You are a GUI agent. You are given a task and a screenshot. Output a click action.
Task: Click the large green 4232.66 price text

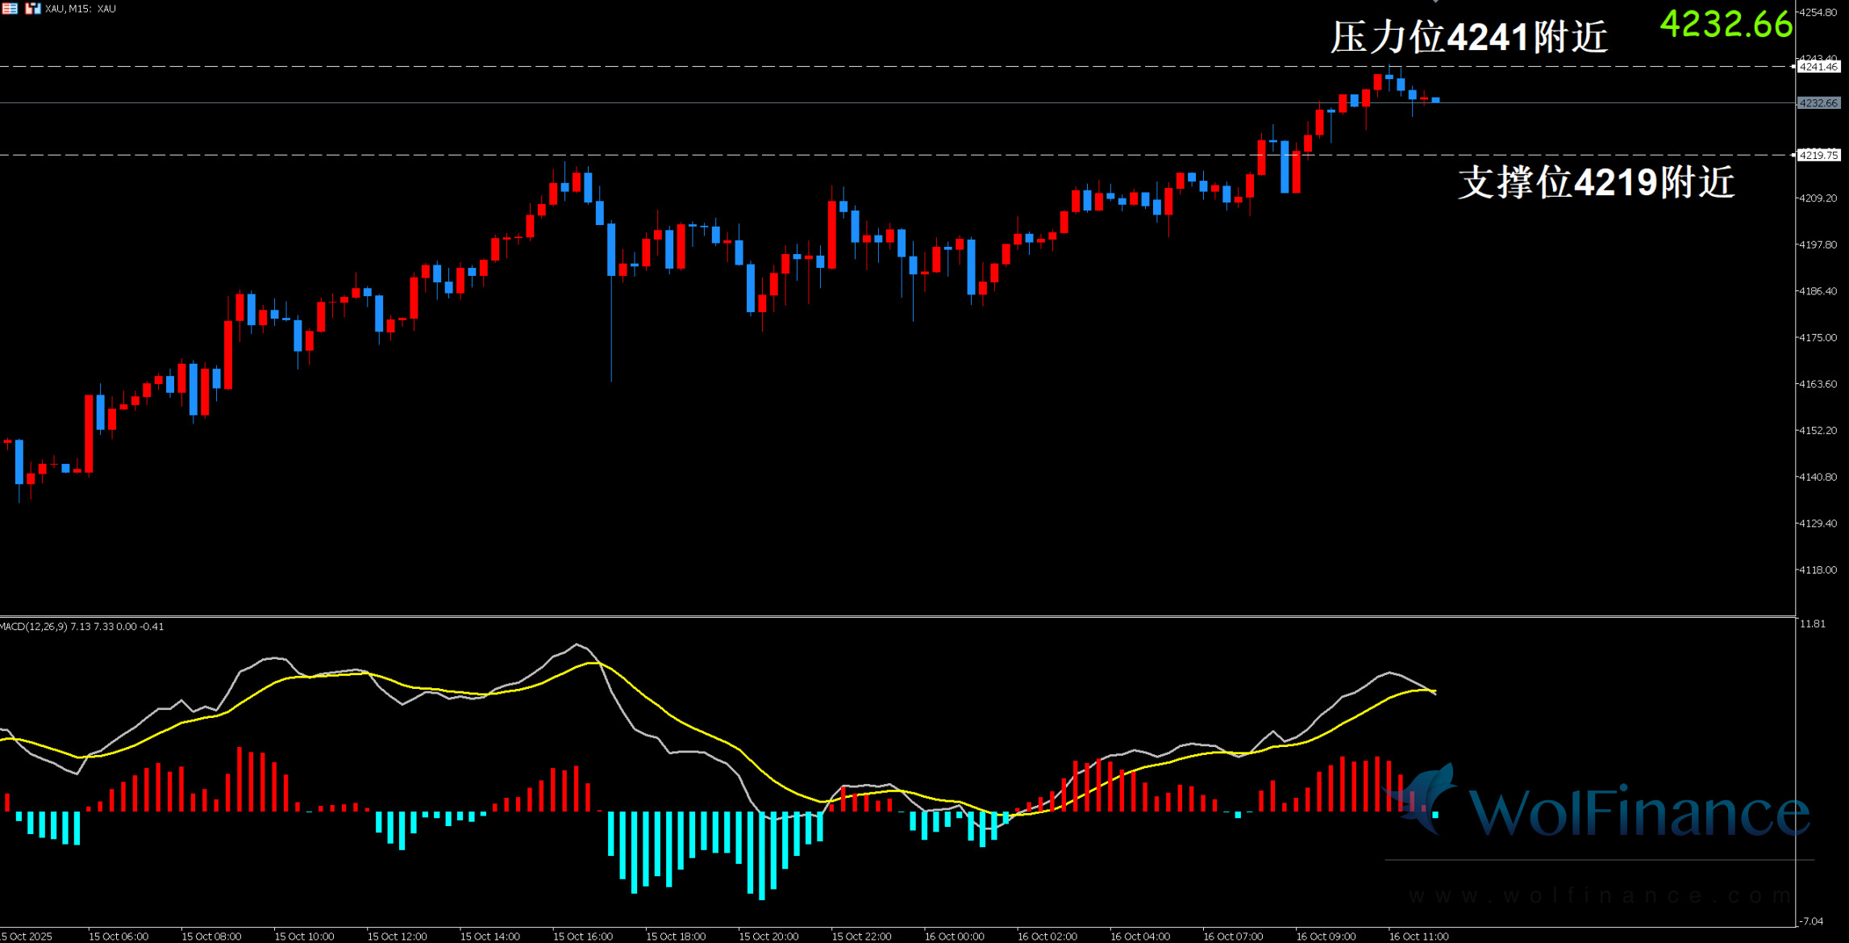pos(1726,24)
